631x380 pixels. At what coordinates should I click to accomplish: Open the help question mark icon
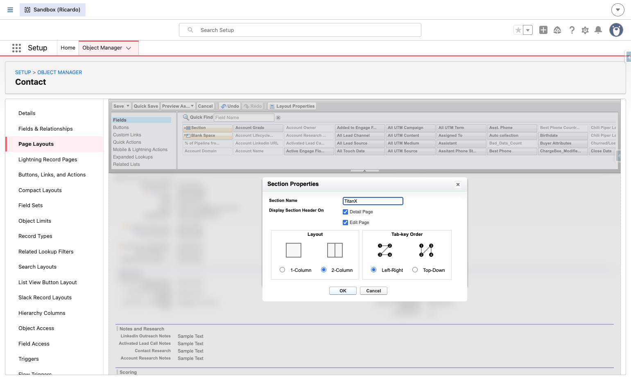[x=572, y=30]
